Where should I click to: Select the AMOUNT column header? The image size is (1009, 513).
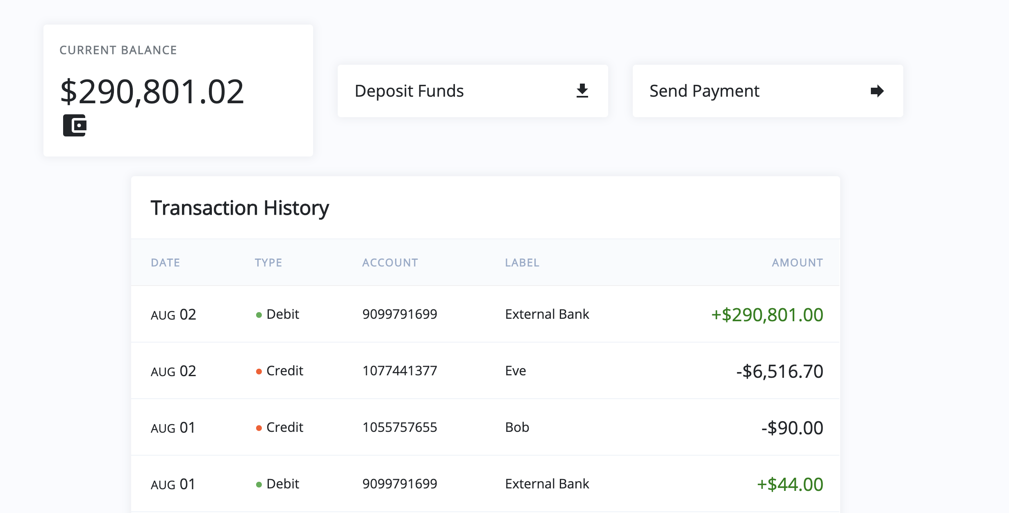pos(797,263)
